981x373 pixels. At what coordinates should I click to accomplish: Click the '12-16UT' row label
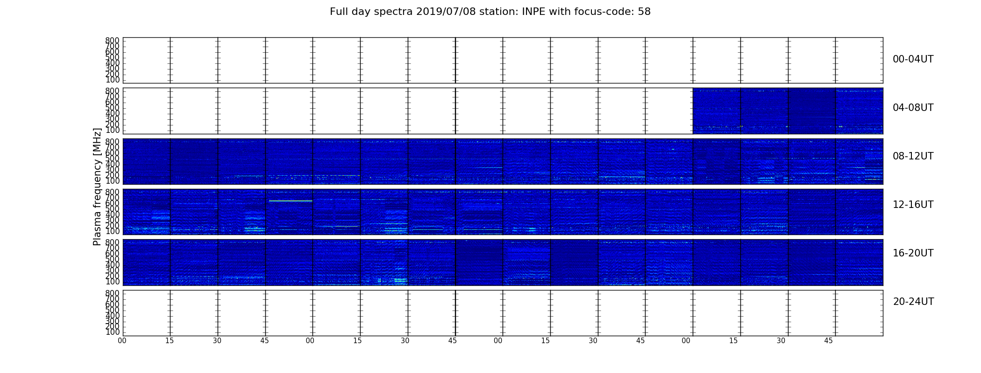coord(913,205)
